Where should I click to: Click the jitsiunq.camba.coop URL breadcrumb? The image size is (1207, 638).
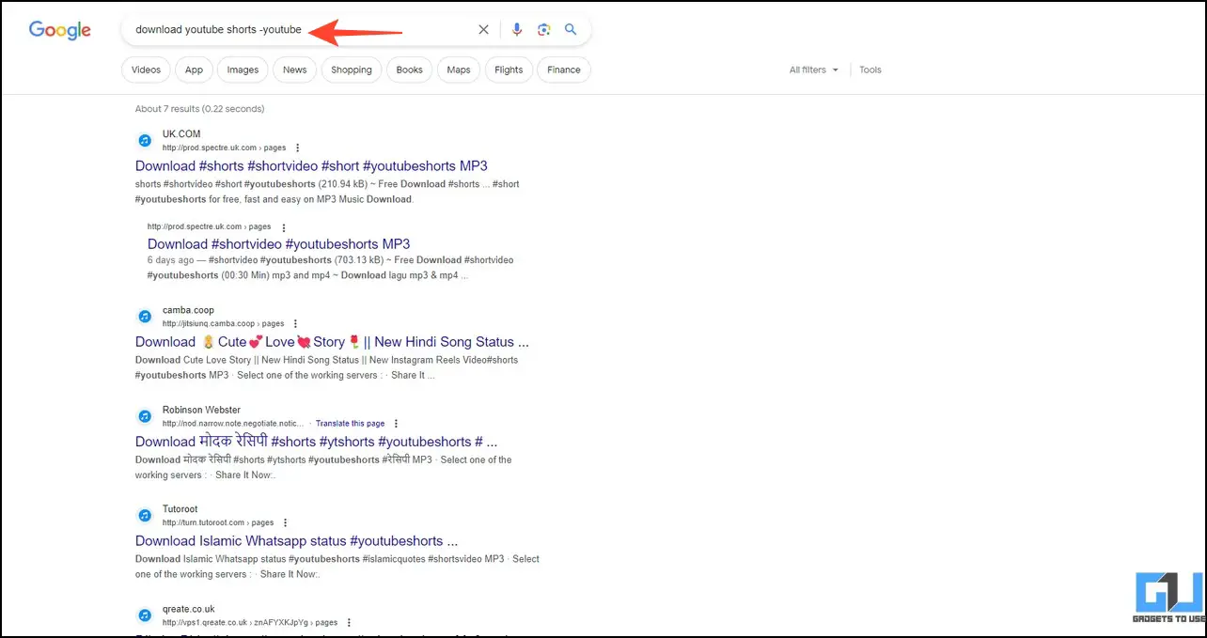click(223, 324)
